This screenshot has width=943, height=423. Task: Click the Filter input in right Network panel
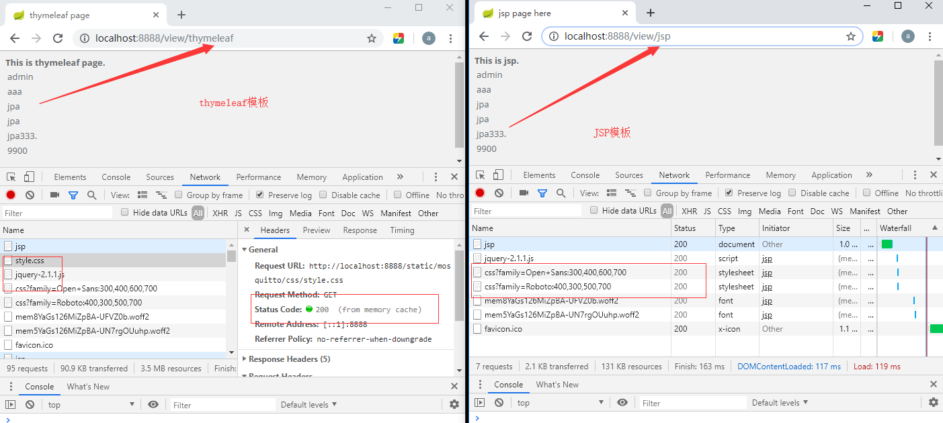click(527, 211)
